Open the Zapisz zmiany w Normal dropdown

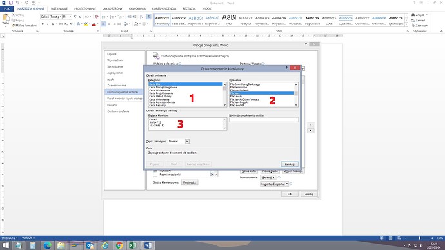[187, 142]
